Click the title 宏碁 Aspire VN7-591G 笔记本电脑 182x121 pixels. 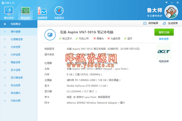pos(86,32)
